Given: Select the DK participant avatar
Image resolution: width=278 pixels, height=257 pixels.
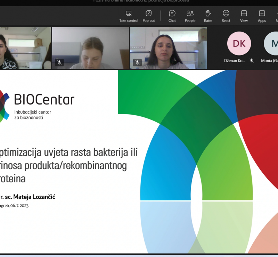Looking at the screenshot, I should tap(239, 43).
